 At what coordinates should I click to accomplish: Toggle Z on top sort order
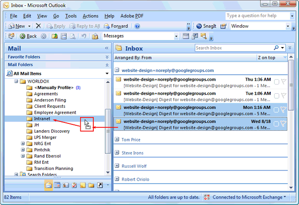(272, 57)
